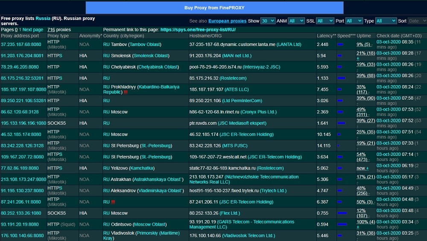Click the speed bar for proxy 85.175.216.32
Viewport: 427px width, 241px height.
click(341, 78)
